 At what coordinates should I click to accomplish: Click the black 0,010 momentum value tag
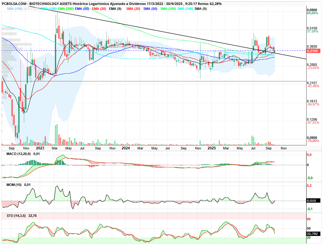point(312,201)
